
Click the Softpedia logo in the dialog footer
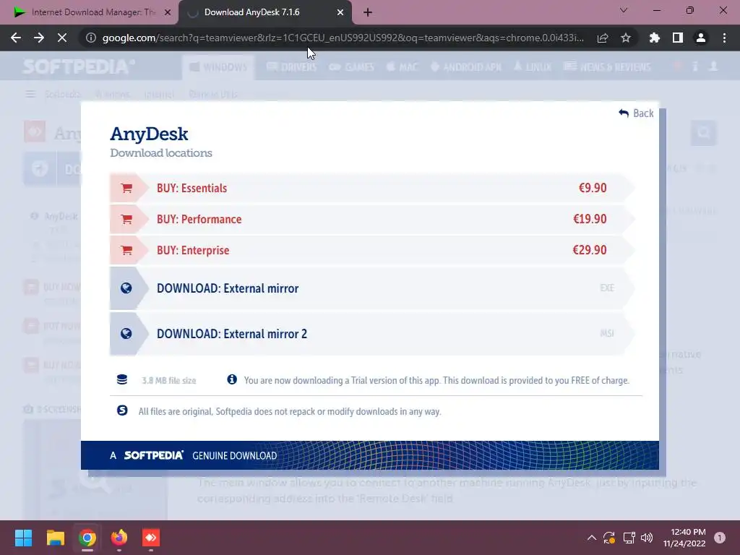[x=153, y=455]
